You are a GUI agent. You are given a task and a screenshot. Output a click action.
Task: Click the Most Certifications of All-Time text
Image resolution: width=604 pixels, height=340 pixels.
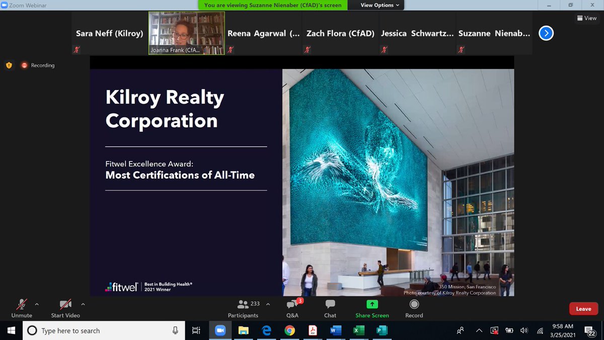pyautogui.click(x=180, y=175)
